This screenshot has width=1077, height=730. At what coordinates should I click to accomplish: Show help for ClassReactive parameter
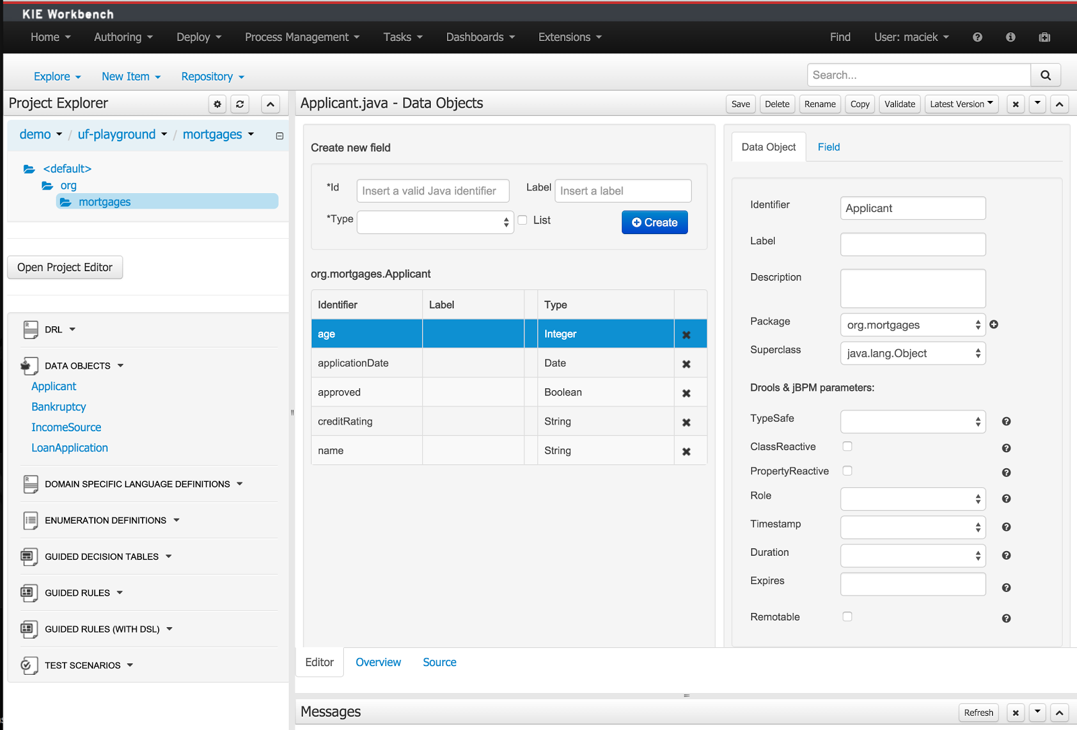[1006, 448]
